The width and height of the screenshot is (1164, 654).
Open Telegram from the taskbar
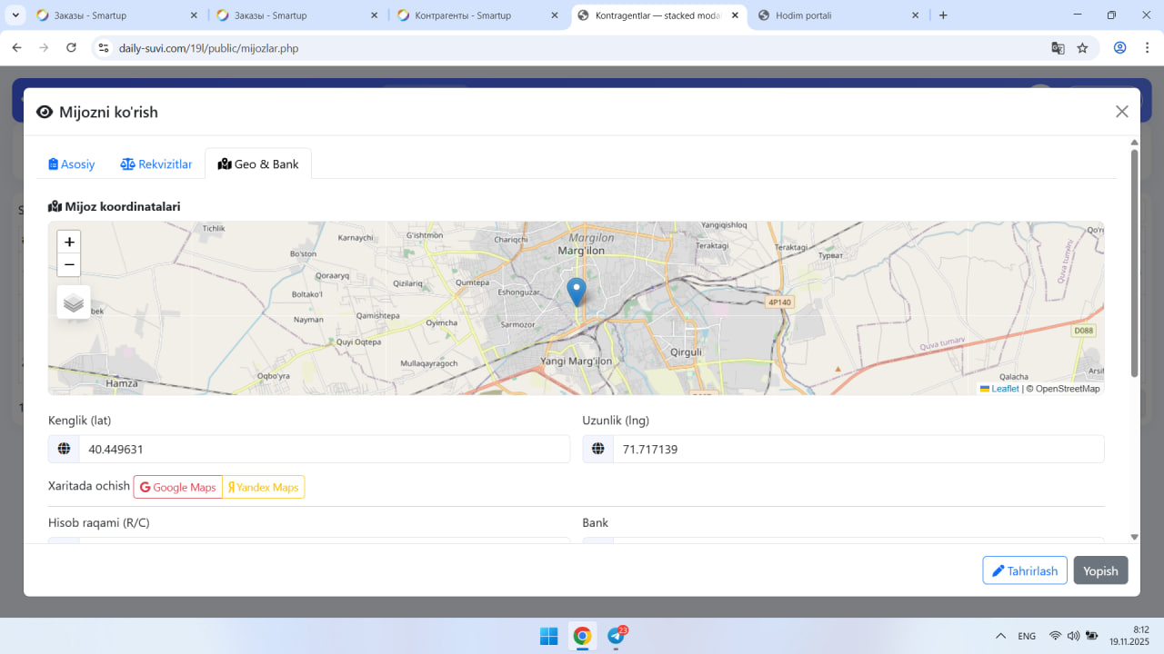pyautogui.click(x=617, y=636)
